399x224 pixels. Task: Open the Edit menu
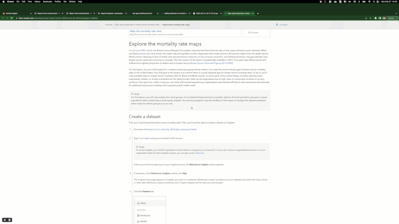tap(24, 2)
